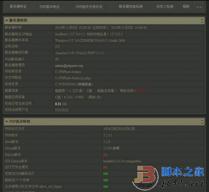The image size is (209, 192).
Task: Click the double-arrow icon before 服务器特性
Action: click(x=7, y=20)
